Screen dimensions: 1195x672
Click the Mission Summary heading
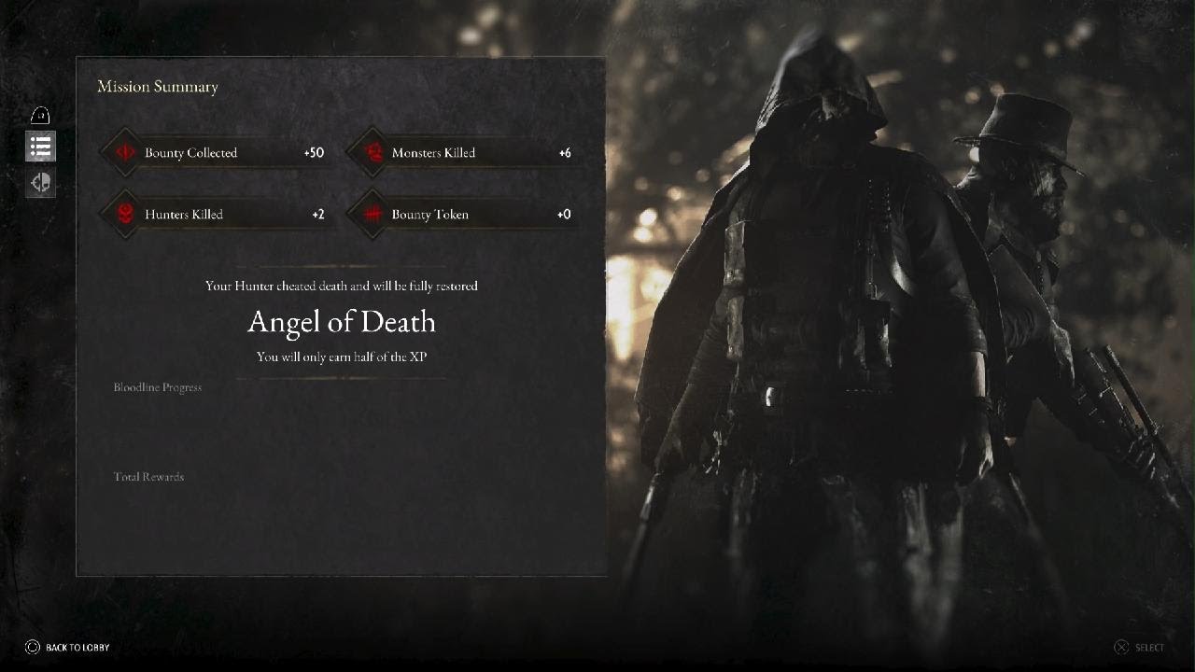(x=158, y=87)
